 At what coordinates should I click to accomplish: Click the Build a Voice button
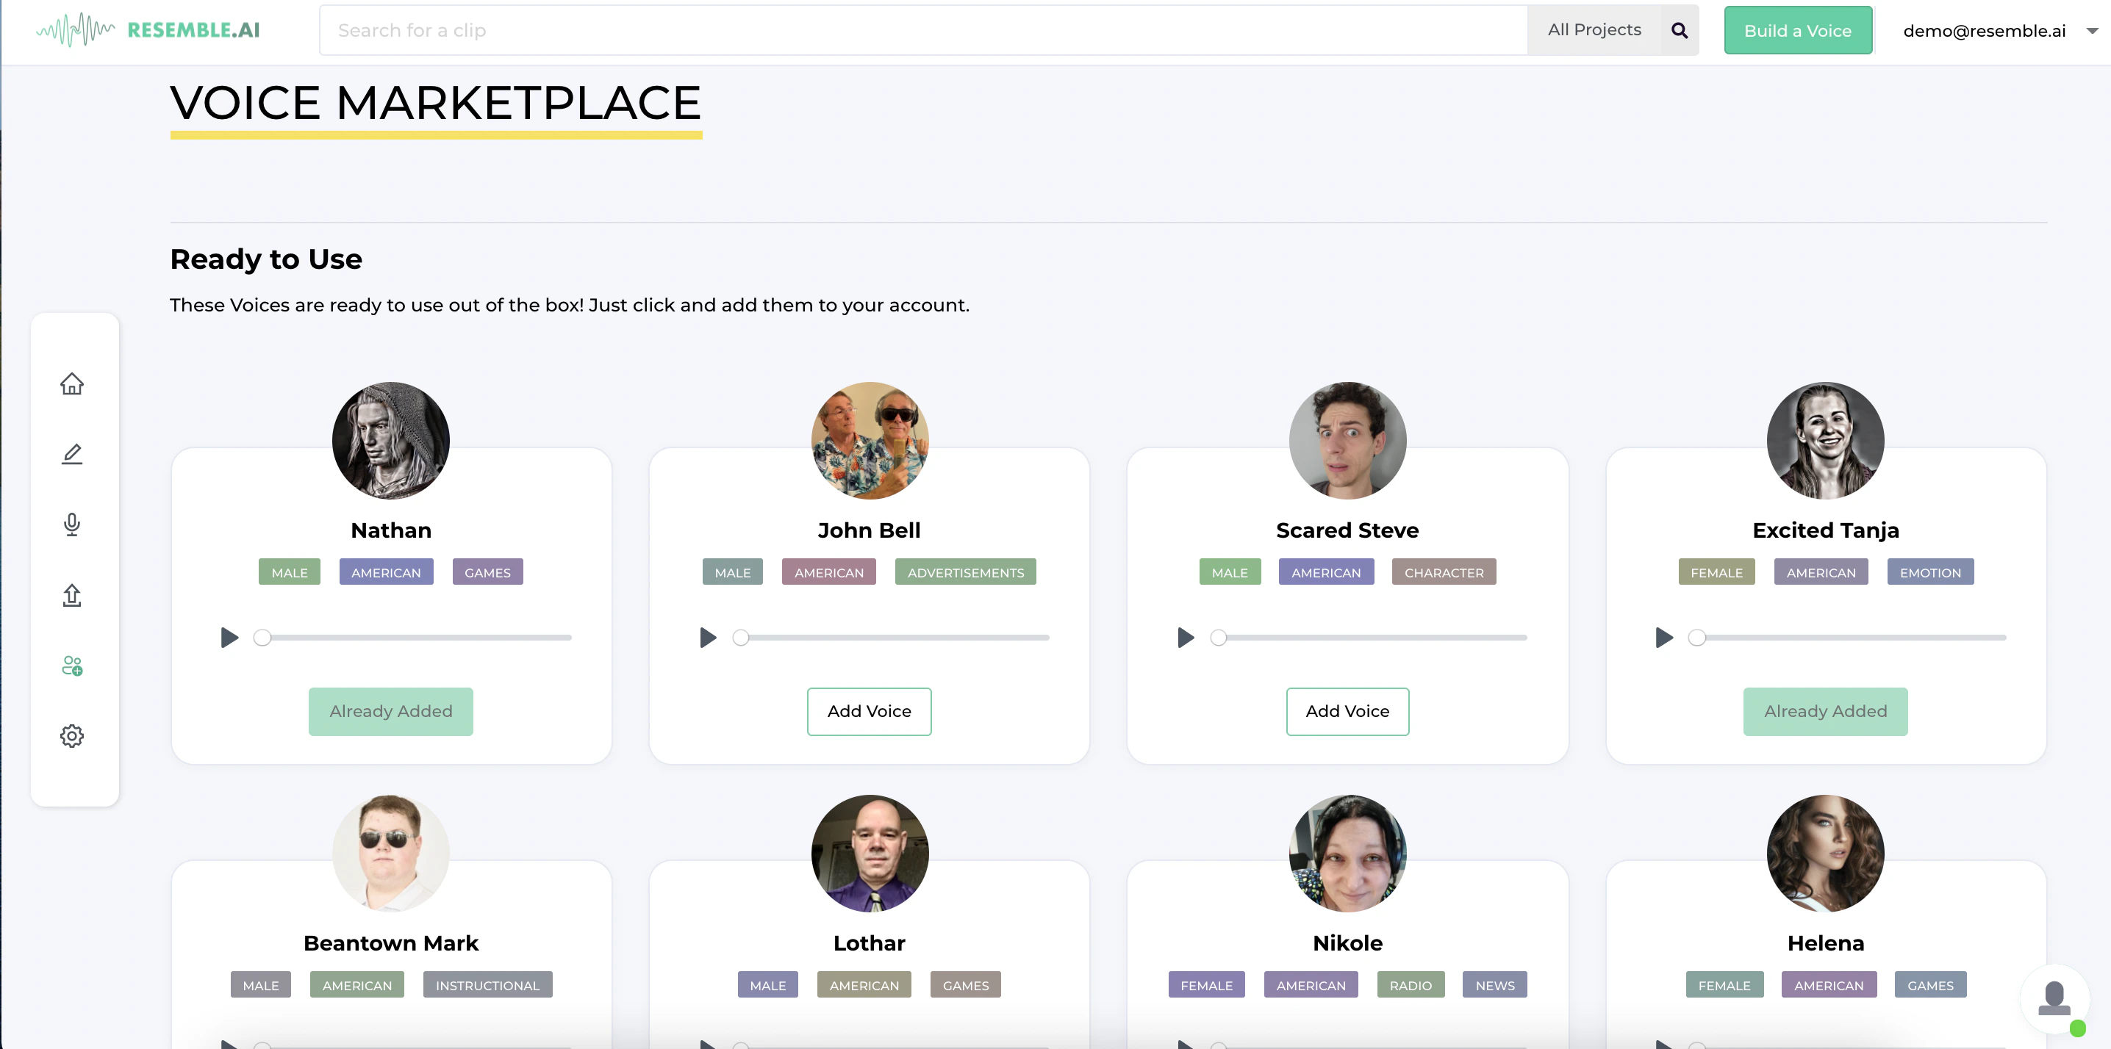click(x=1798, y=30)
